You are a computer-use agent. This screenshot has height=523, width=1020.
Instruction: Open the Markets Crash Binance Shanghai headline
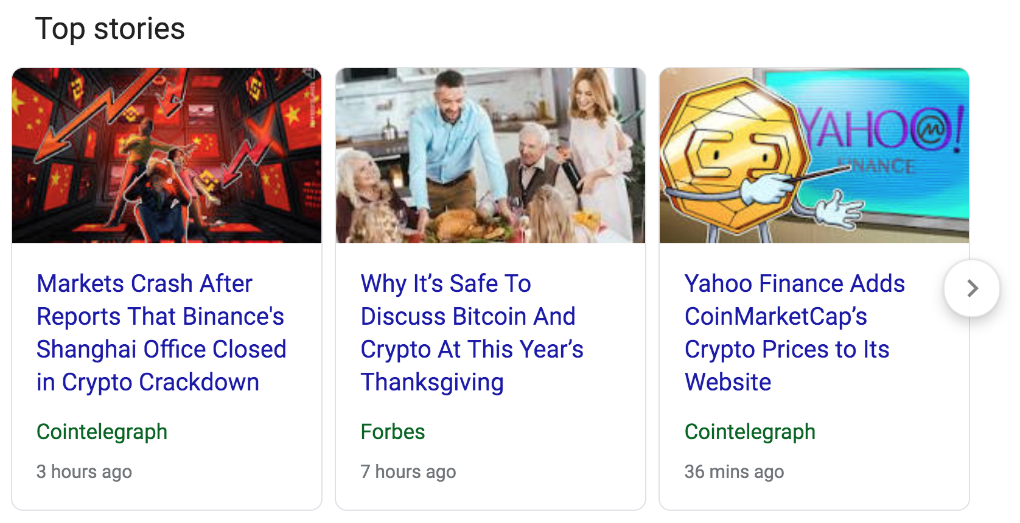click(x=161, y=333)
